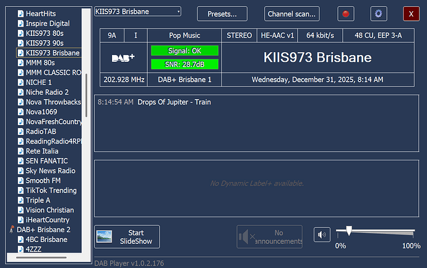Mute audio with the speaker icon button
Viewport: 427px width, 268px height.
[x=322, y=235]
